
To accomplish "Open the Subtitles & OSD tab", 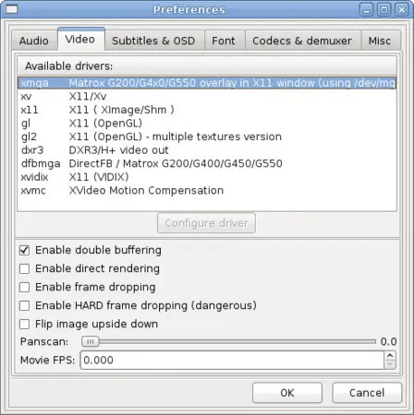I will coord(154,41).
